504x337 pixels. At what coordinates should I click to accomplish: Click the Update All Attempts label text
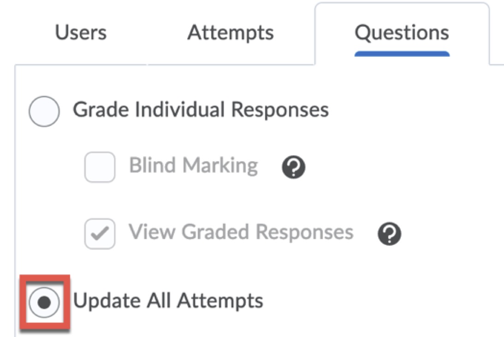[x=168, y=301]
